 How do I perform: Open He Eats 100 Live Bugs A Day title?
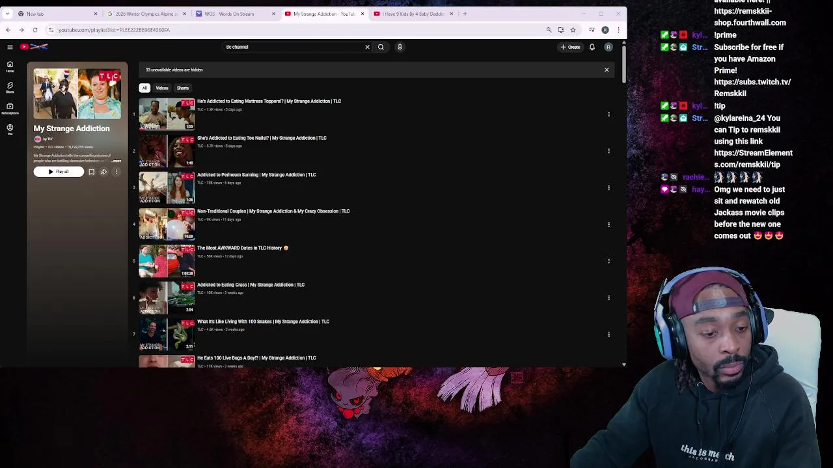click(256, 358)
